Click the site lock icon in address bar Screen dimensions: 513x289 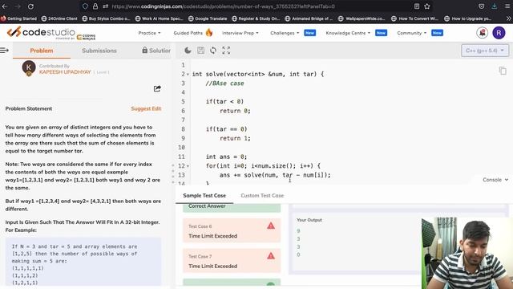[95, 6]
